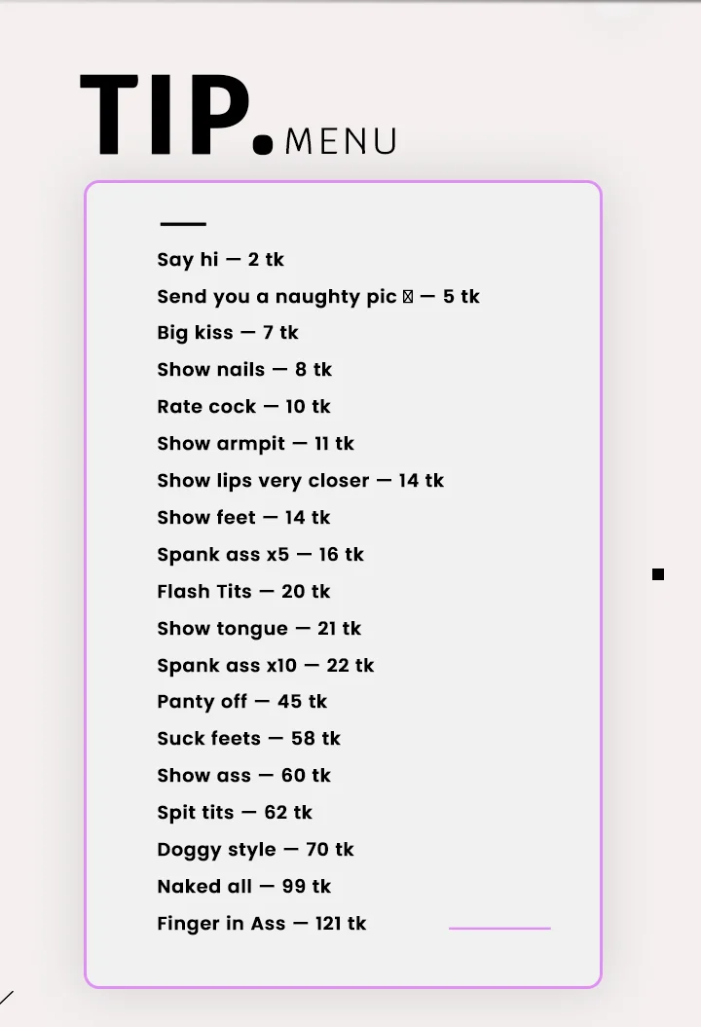Viewport: 701px width, 1027px height.
Task: Click the MENU text beside the title
Action: (x=341, y=142)
